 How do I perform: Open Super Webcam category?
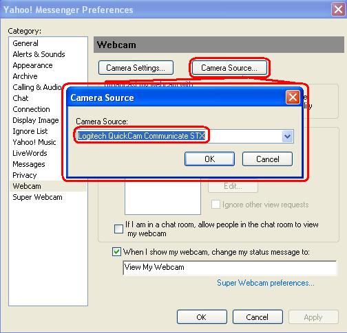click(37, 197)
